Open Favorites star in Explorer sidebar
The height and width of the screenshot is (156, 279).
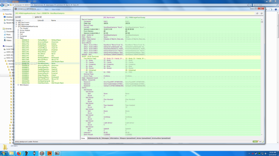tap(7, 14)
